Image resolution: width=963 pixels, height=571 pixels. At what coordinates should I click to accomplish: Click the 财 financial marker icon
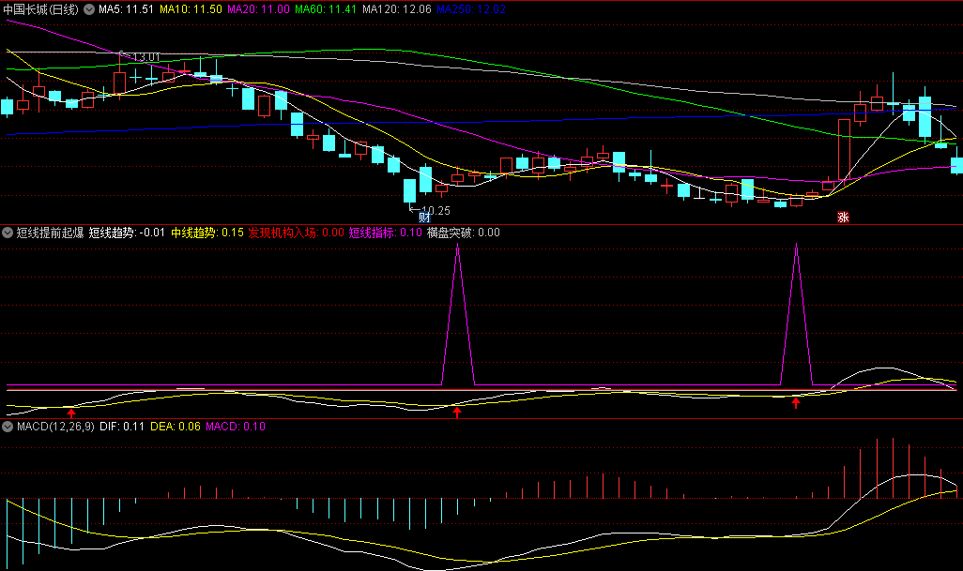click(x=423, y=218)
